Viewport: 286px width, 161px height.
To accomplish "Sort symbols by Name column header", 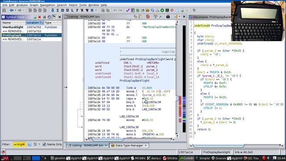I will pyautogui.click(x=14, y=23).
